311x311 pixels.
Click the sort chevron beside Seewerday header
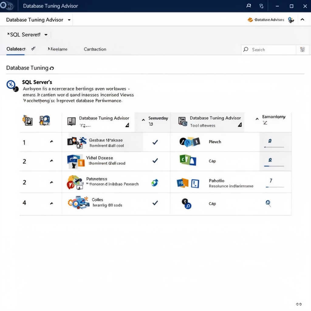[143, 120]
